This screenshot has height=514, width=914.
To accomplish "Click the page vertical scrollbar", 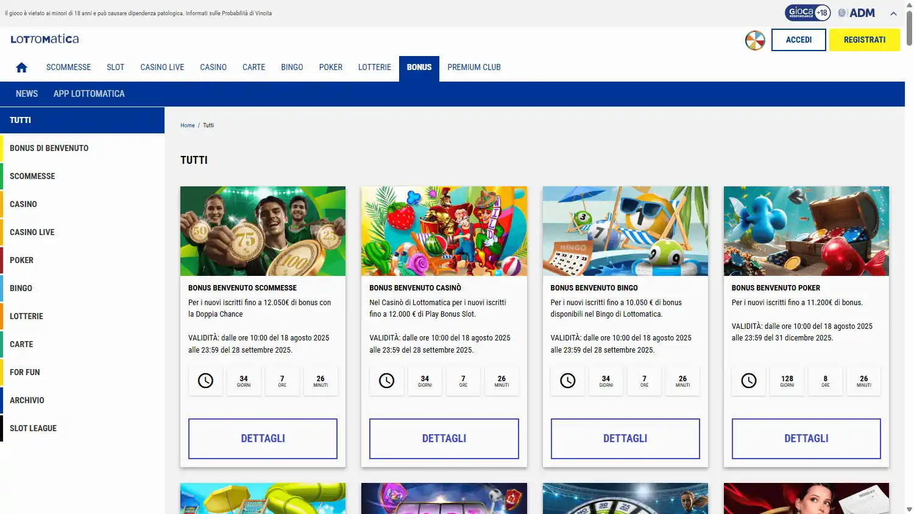I will (909, 27).
